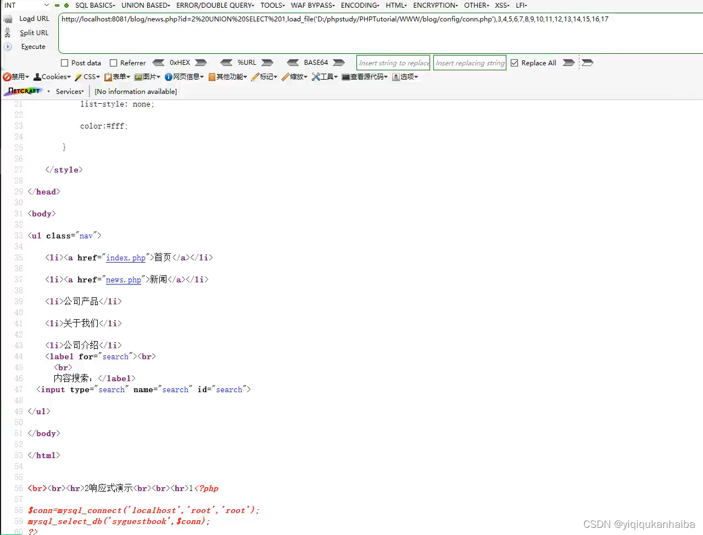This screenshot has width=703, height=535.
Task: Toggle the Referrer checkbox
Action: tap(114, 63)
